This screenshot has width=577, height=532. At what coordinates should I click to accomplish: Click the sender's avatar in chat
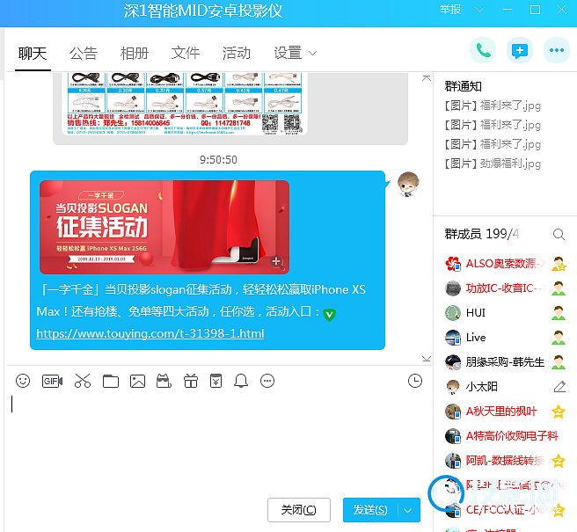pos(408,184)
